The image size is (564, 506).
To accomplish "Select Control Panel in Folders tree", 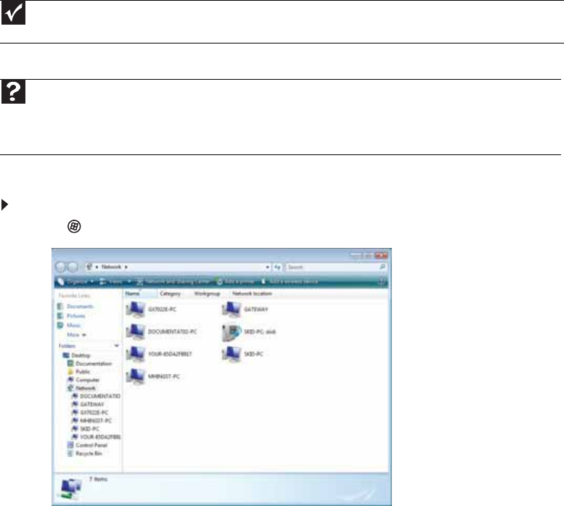I will [91, 445].
